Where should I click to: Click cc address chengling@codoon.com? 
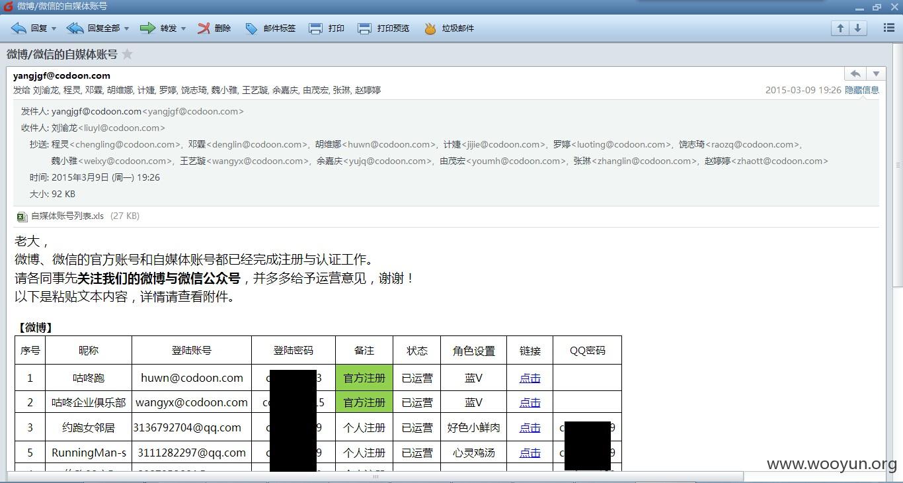coord(124,144)
